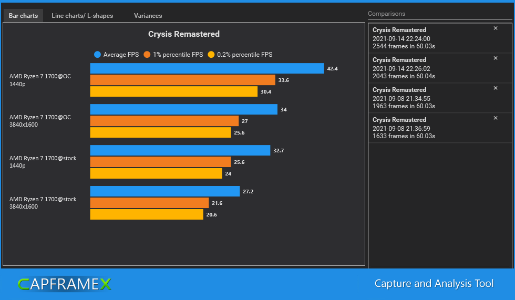Click the 27.2 average FPS bar

click(x=165, y=191)
